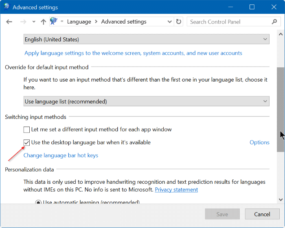Click the search magnifier icon
The width and height of the screenshot is (285, 228).
coord(274,22)
